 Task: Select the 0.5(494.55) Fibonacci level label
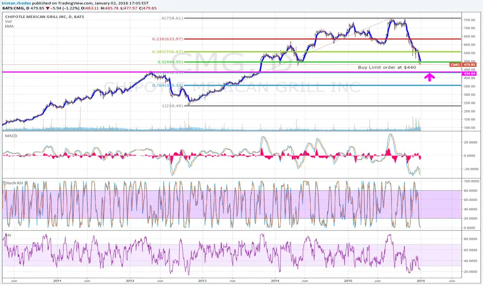tap(171, 62)
